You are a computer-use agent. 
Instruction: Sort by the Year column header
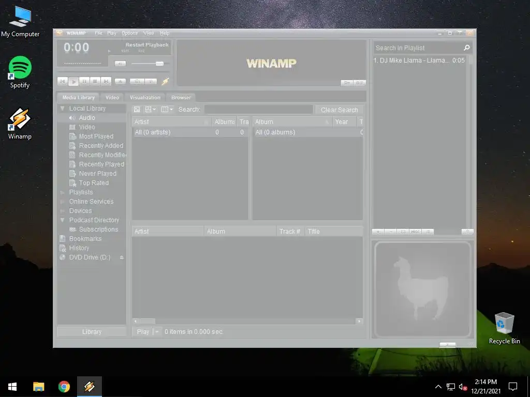(x=344, y=122)
